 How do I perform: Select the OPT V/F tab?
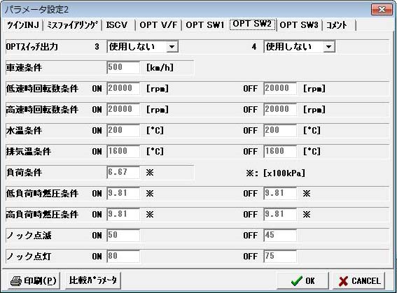click(x=158, y=25)
